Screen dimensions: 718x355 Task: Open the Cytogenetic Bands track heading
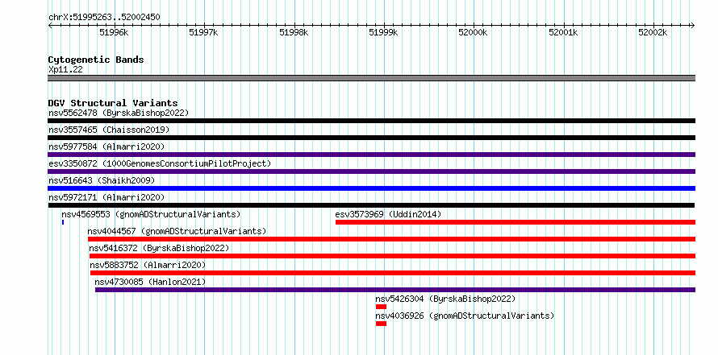tap(96, 60)
